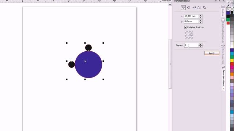Click the y position input field
This screenshot has height=131, width=234.
point(191,21)
